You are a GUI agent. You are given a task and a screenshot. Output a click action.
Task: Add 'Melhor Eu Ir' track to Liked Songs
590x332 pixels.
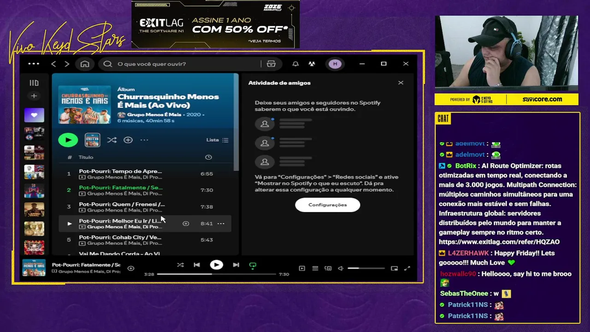pyautogui.click(x=186, y=224)
